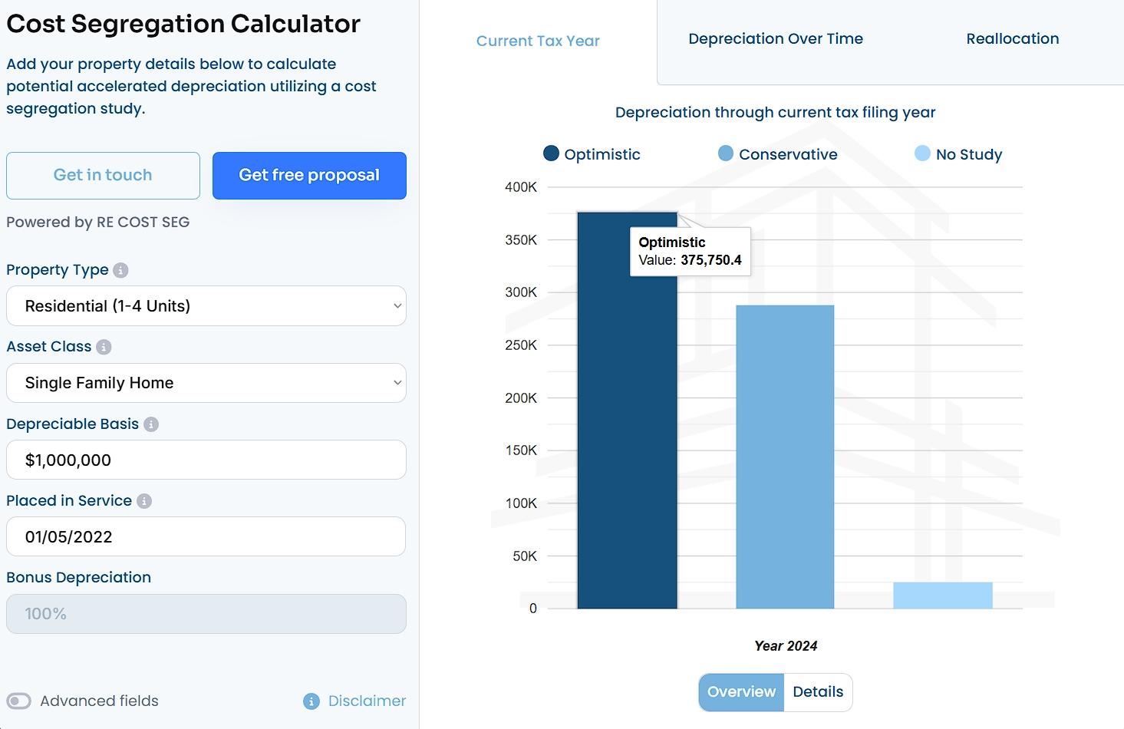Select the Overview view button
The width and height of the screenshot is (1124, 729).
point(741,692)
